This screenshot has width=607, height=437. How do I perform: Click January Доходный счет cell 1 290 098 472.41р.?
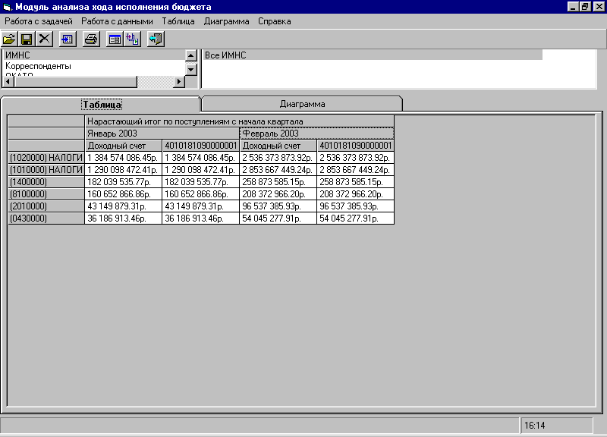pyautogui.click(x=123, y=169)
